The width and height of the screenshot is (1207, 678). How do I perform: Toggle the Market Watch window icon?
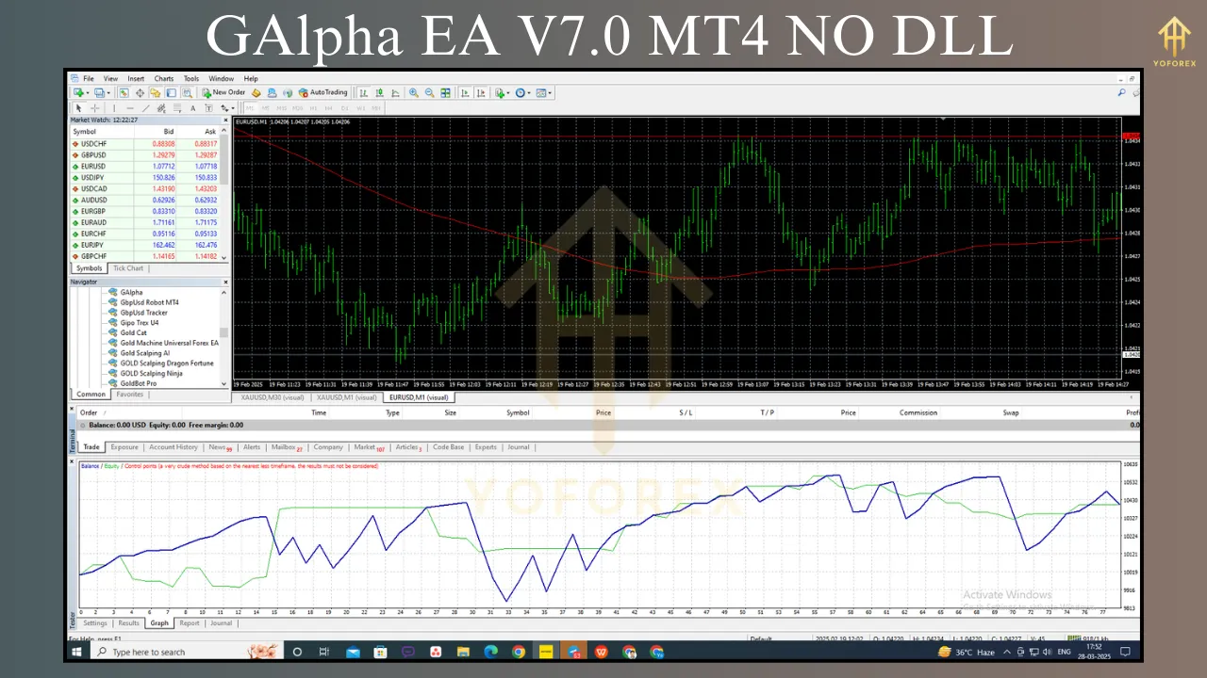124,92
